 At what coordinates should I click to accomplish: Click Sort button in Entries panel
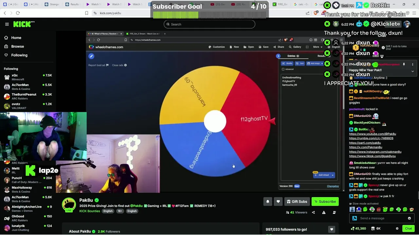tap(300, 63)
